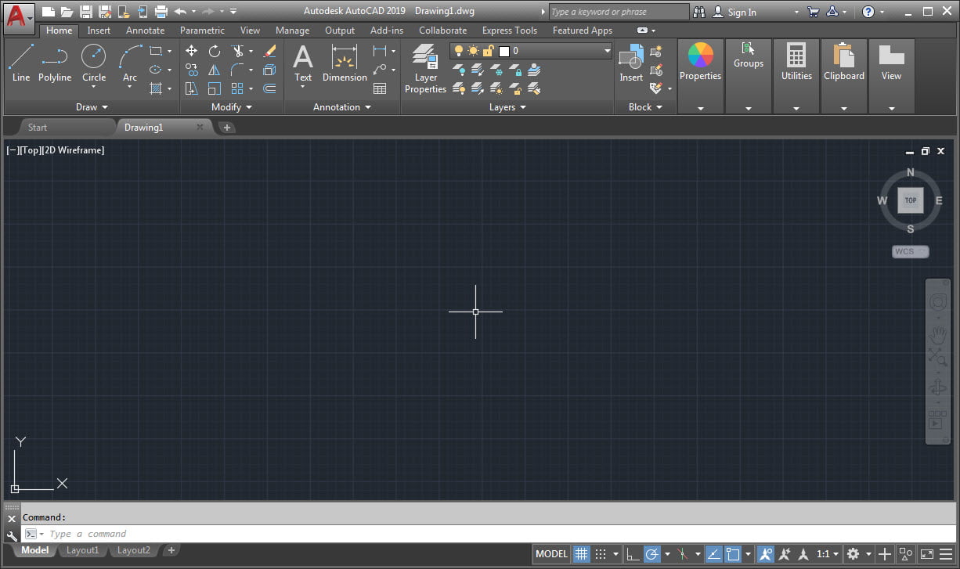The width and height of the screenshot is (960, 569).
Task: Expand the Block panel
Action: [x=645, y=107]
